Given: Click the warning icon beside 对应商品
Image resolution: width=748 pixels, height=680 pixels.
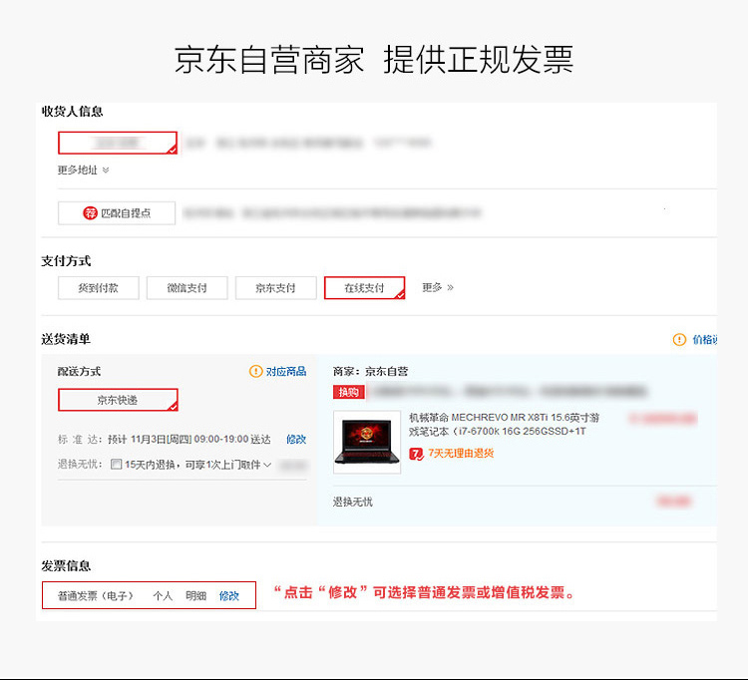Looking at the screenshot, I should (256, 372).
